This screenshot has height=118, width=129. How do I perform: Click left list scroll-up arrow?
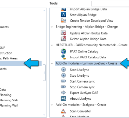44,10
